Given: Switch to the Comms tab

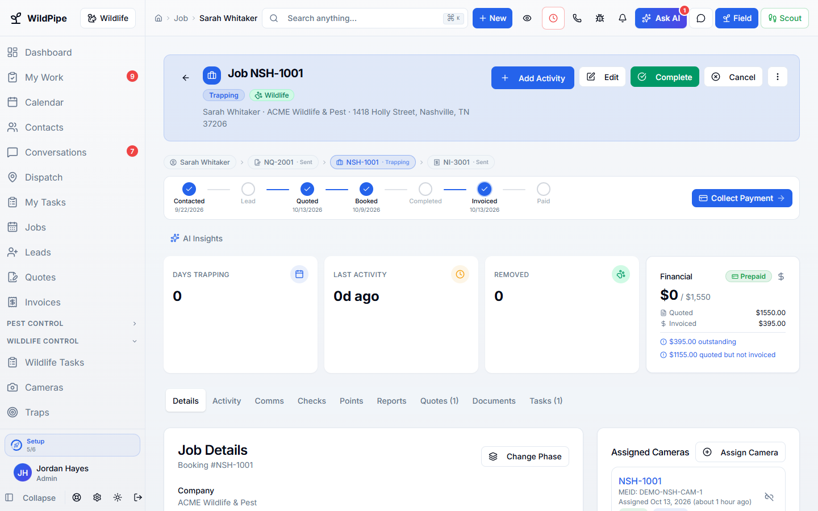Looking at the screenshot, I should pos(269,401).
